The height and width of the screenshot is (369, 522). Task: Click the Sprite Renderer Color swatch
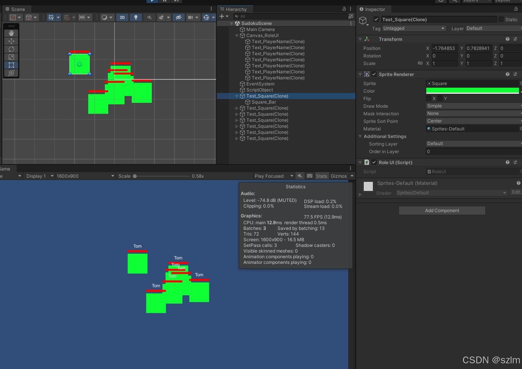[472, 91]
